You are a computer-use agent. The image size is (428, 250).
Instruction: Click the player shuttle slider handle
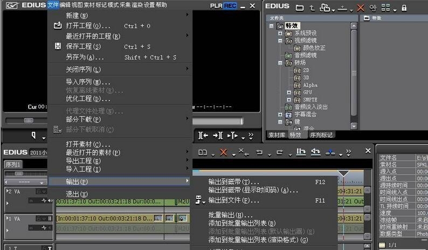pos(29,120)
